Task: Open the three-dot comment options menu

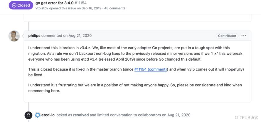Action: (x=244, y=36)
